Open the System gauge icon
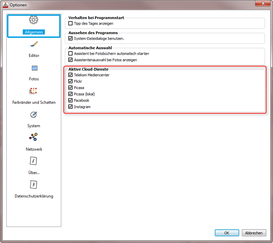The image size is (273, 243). click(33, 114)
